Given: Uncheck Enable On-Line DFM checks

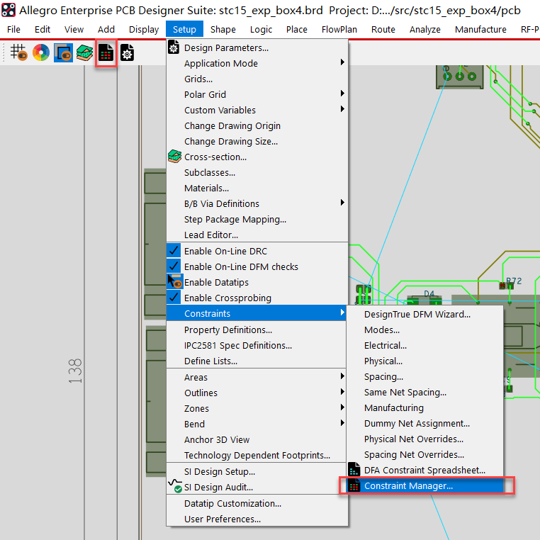Looking at the screenshot, I should click(x=241, y=266).
